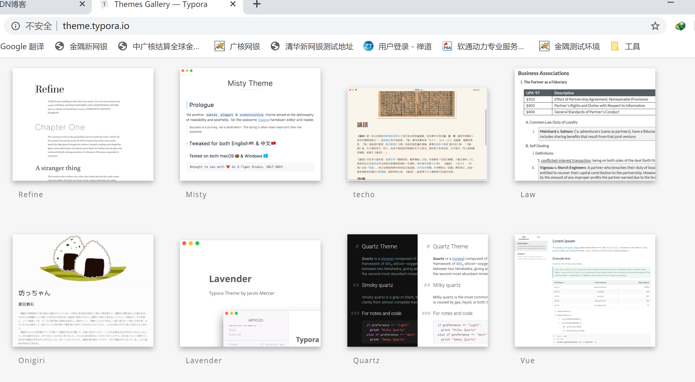Click the bookmark star icon in address bar
The width and height of the screenshot is (695, 382).
[x=655, y=26]
